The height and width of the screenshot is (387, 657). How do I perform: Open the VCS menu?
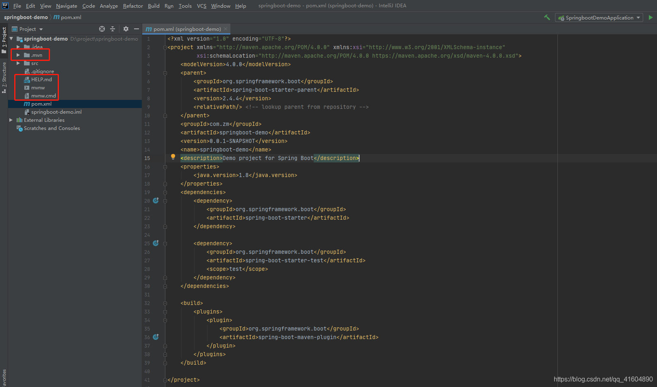click(x=202, y=6)
